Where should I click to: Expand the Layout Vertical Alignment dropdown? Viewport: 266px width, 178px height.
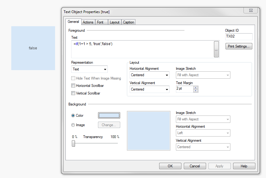point(149,89)
